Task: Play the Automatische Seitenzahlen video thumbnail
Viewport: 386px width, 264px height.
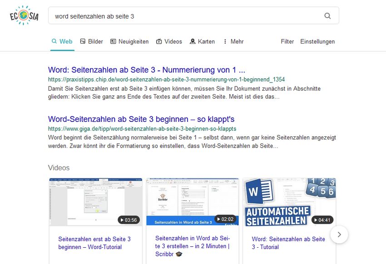Action: pyautogui.click(x=289, y=202)
